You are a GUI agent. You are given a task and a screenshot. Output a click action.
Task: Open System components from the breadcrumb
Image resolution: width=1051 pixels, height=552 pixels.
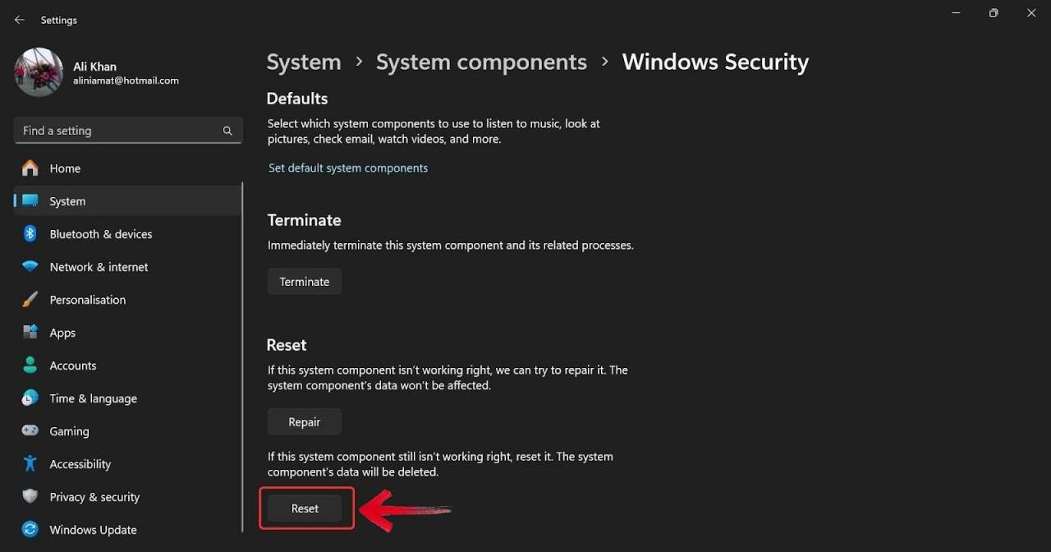pyautogui.click(x=481, y=62)
